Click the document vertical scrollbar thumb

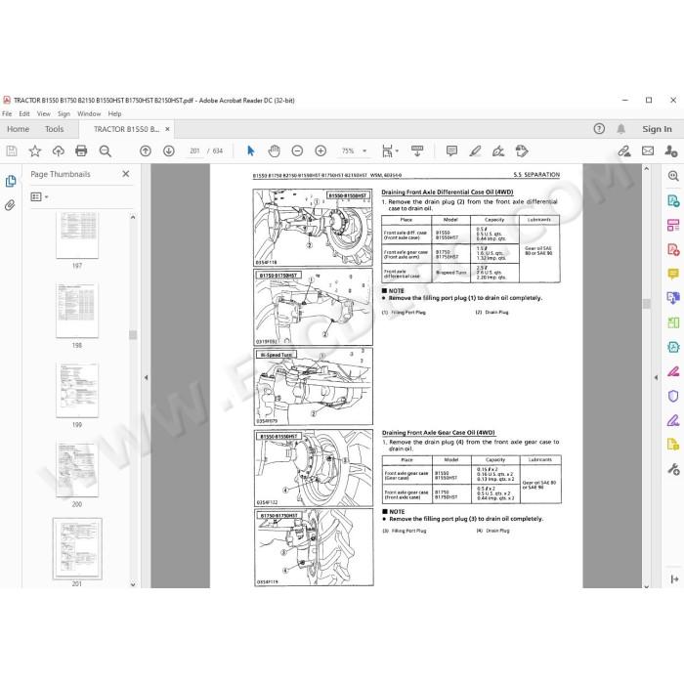[x=647, y=304]
